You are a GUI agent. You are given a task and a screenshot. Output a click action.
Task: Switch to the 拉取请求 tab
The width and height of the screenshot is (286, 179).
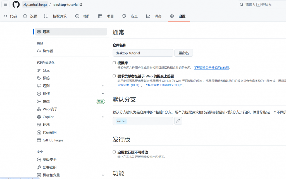pyautogui.click(x=55, y=16)
